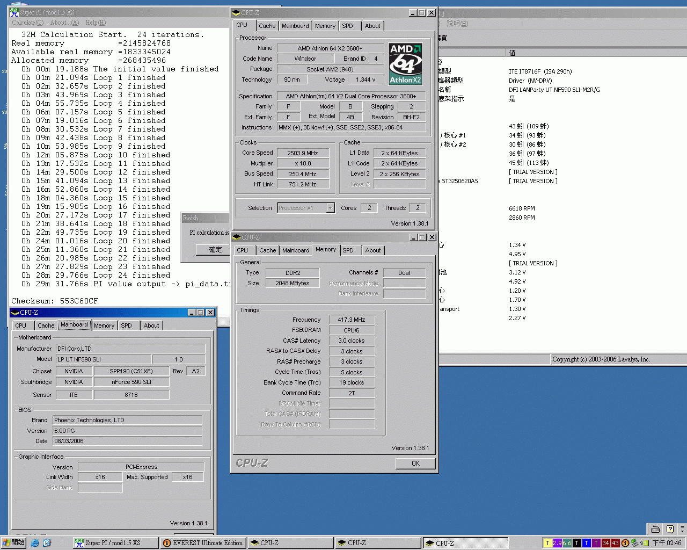Open Memory tab in CPU-Z Mainboard window

pos(104,325)
